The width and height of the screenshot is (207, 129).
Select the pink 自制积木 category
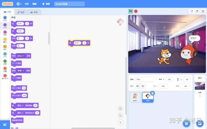(5, 77)
